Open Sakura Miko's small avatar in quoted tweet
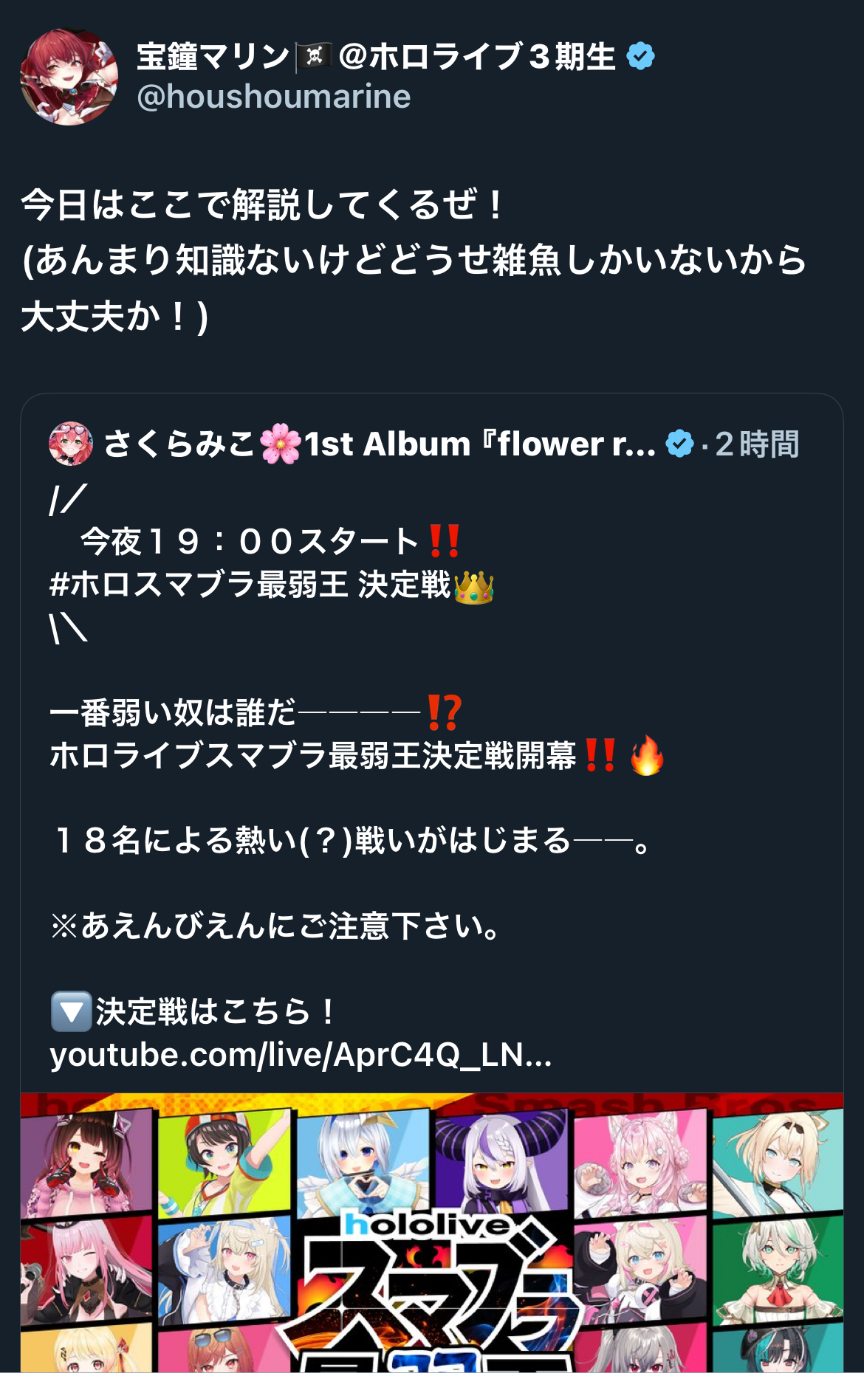 [71, 444]
